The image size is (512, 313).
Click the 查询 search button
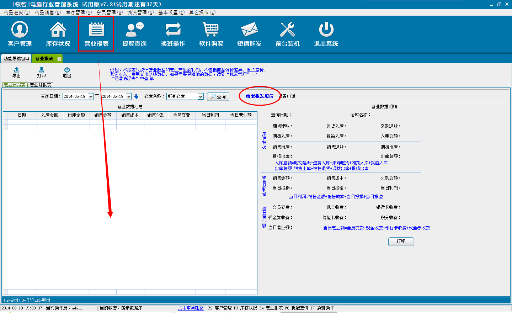point(218,97)
